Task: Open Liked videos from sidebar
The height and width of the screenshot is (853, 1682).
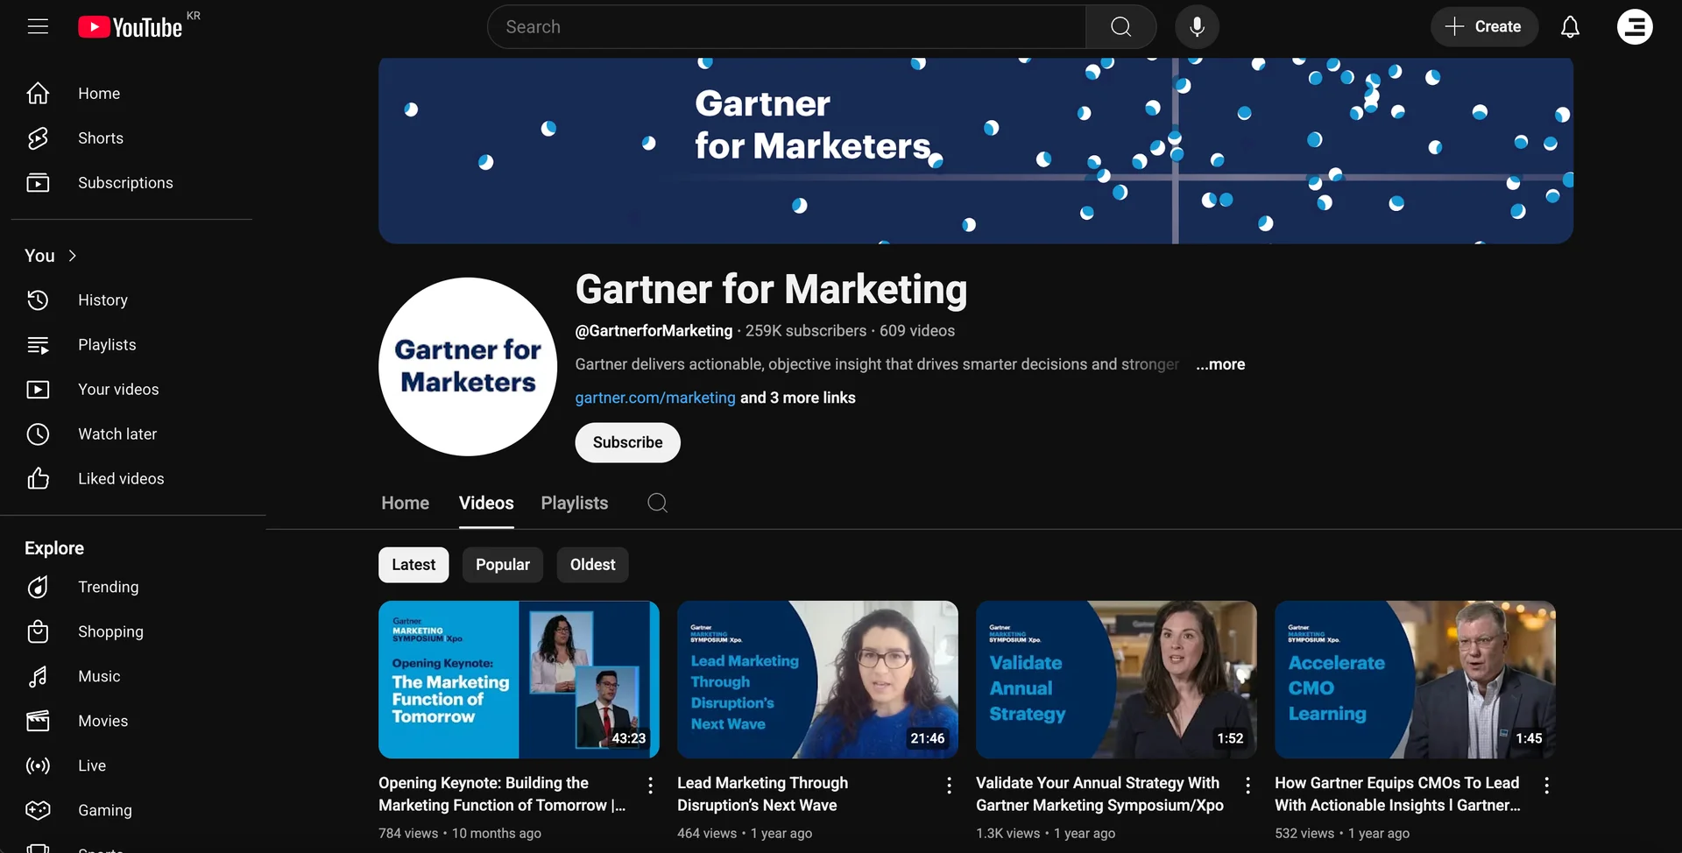Action: click(121, 478)
